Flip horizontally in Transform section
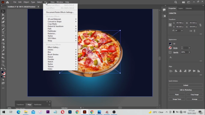The image size is (205, 115). (191, 31)
